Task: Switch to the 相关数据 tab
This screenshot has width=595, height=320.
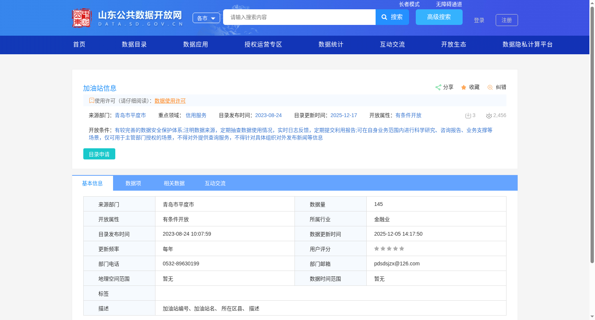Action: pyautogui.click(x=174, y=183)
